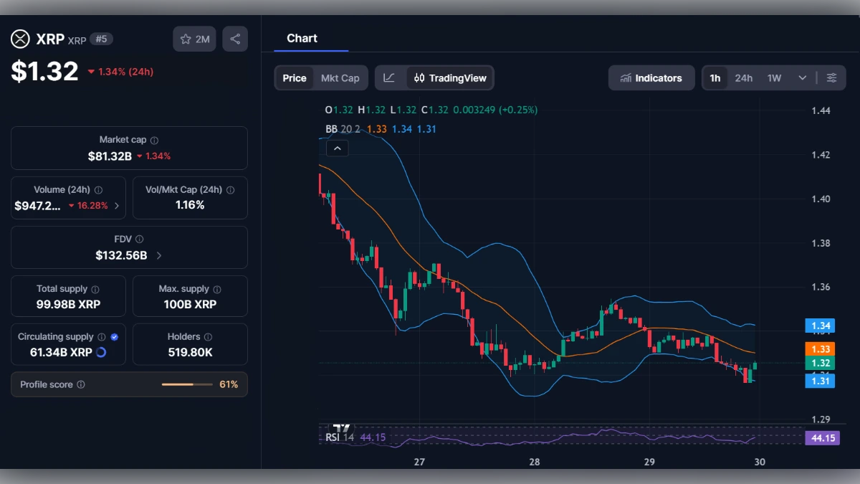Click the Profile score progress bar
The height and width of the screenshot is (484, 860).
[186, 384]
